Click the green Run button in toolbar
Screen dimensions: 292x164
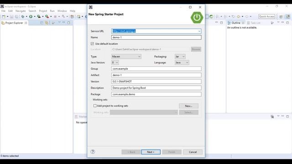point(31,16)
